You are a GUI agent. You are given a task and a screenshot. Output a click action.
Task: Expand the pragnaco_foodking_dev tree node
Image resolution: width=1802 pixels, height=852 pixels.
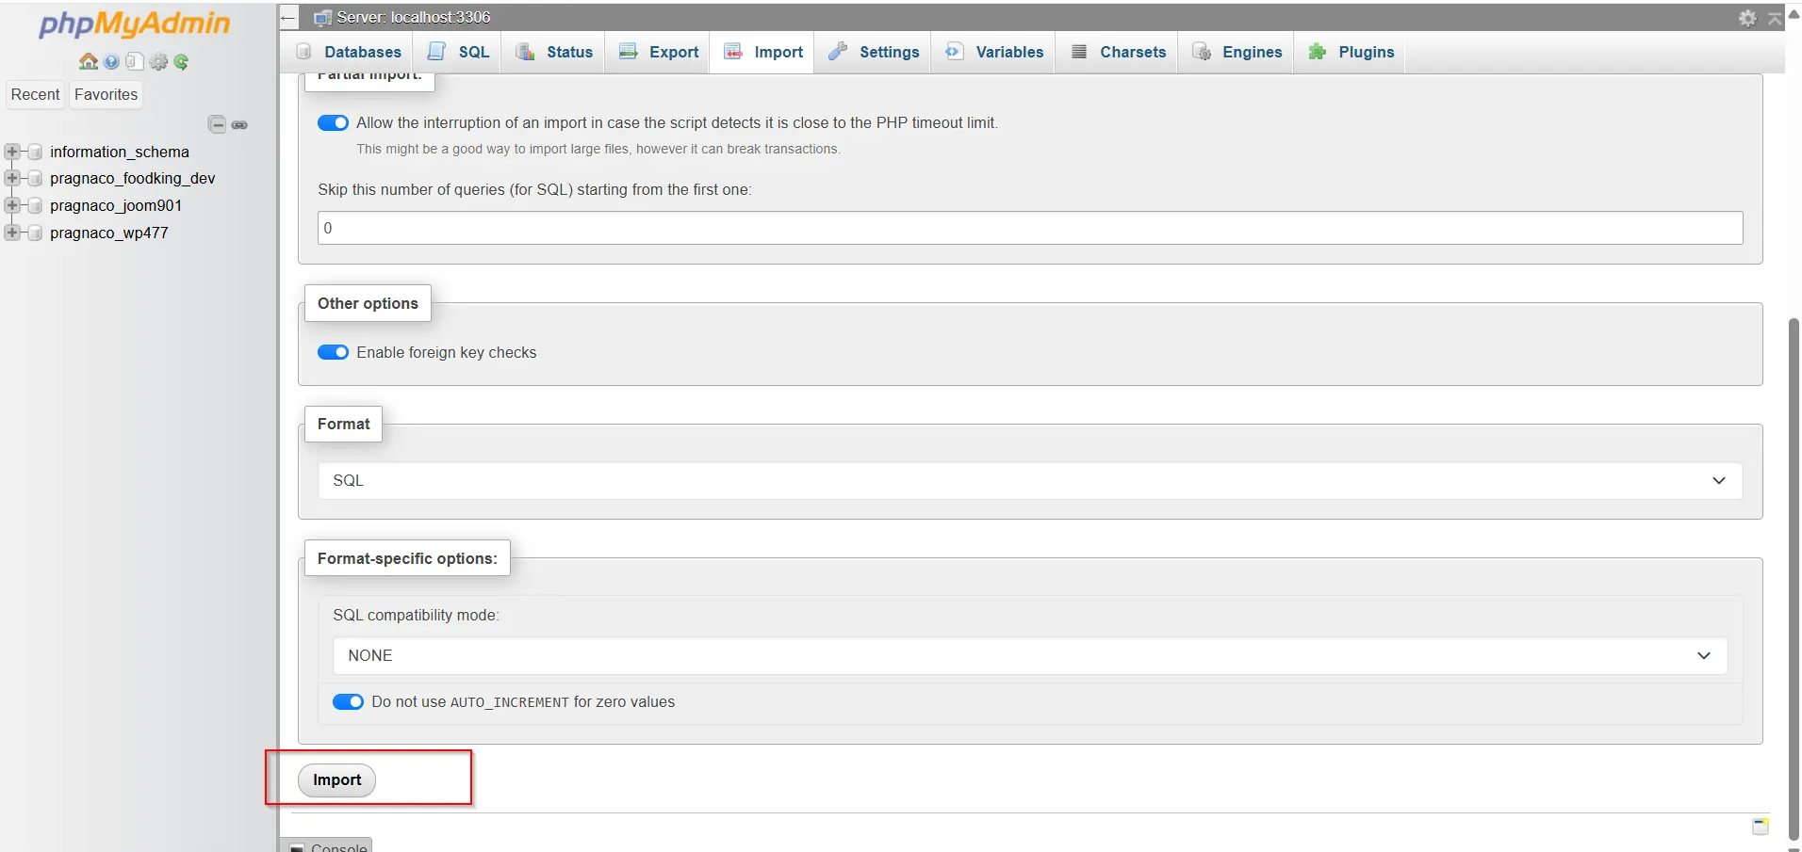point(12,178)
